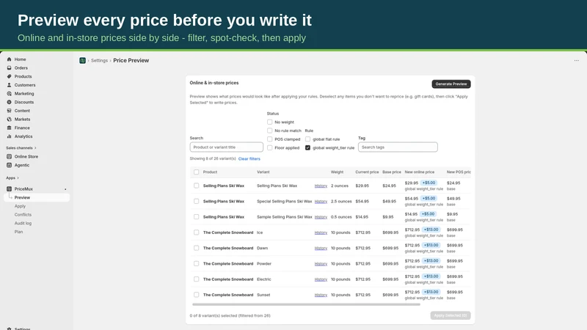Click the Generate Preview button
The image size is (587, 330).
pyautogui.click(x=451, y=84)
